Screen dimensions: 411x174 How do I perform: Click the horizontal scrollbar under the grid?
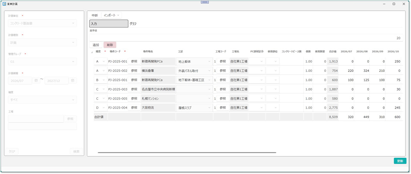[x=187, y=152]
